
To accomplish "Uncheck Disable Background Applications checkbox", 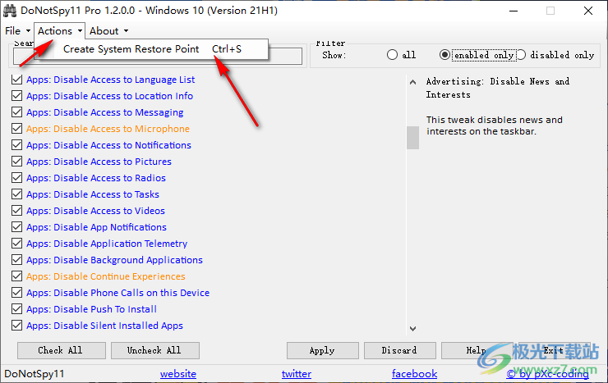I will 16,260.
